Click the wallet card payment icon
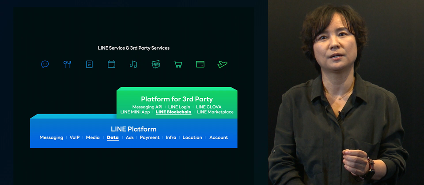 (200, 64)
